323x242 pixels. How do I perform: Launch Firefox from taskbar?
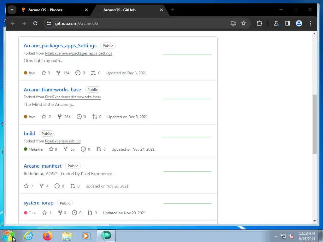[x=48, y=236]
